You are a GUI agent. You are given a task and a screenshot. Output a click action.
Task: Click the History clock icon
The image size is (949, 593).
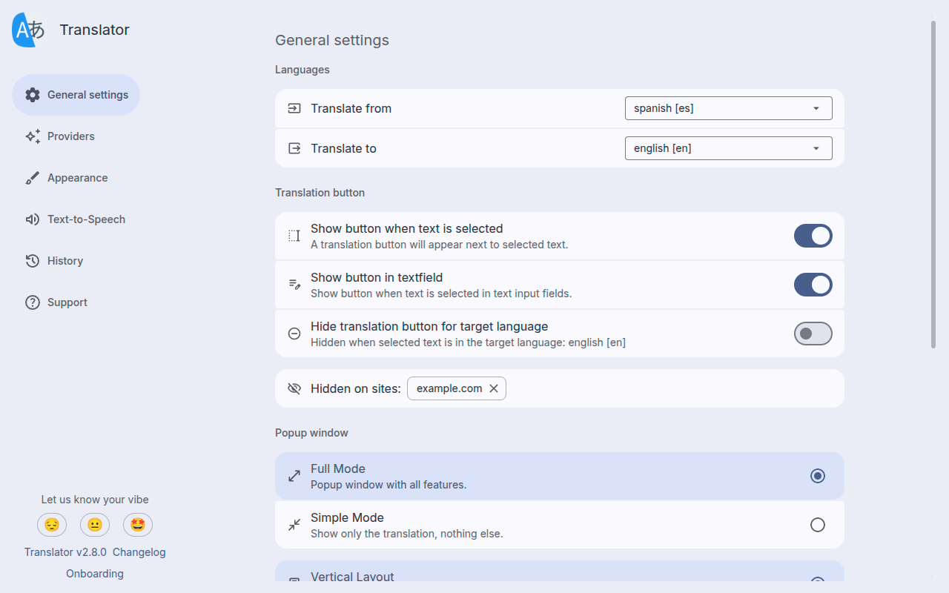point(33,261)
